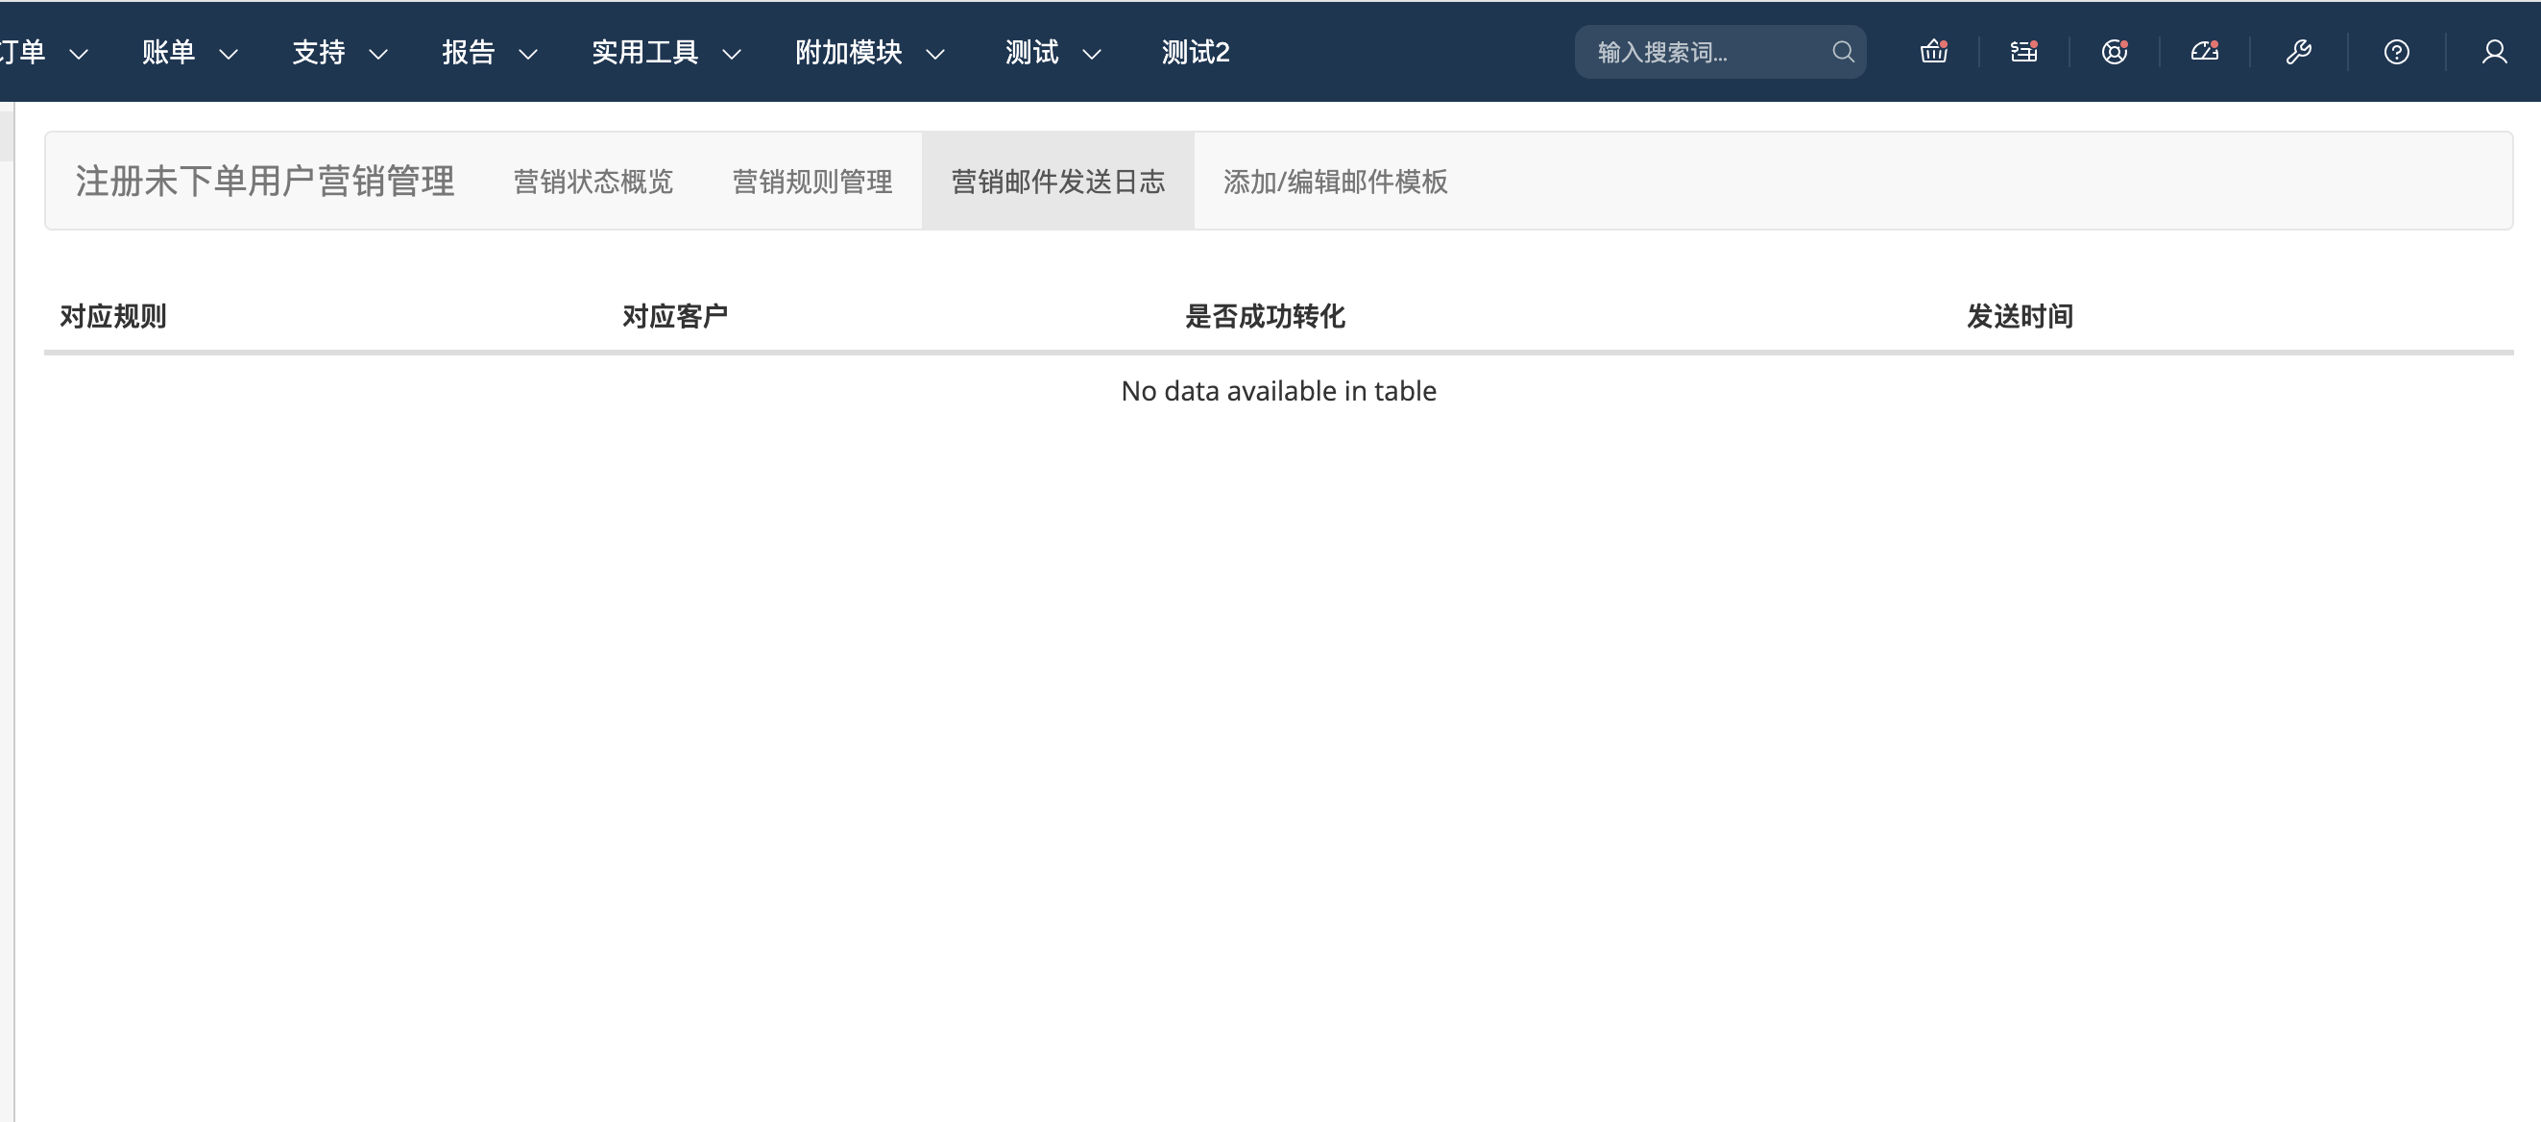Open the 报告 menu

point(488,52)
